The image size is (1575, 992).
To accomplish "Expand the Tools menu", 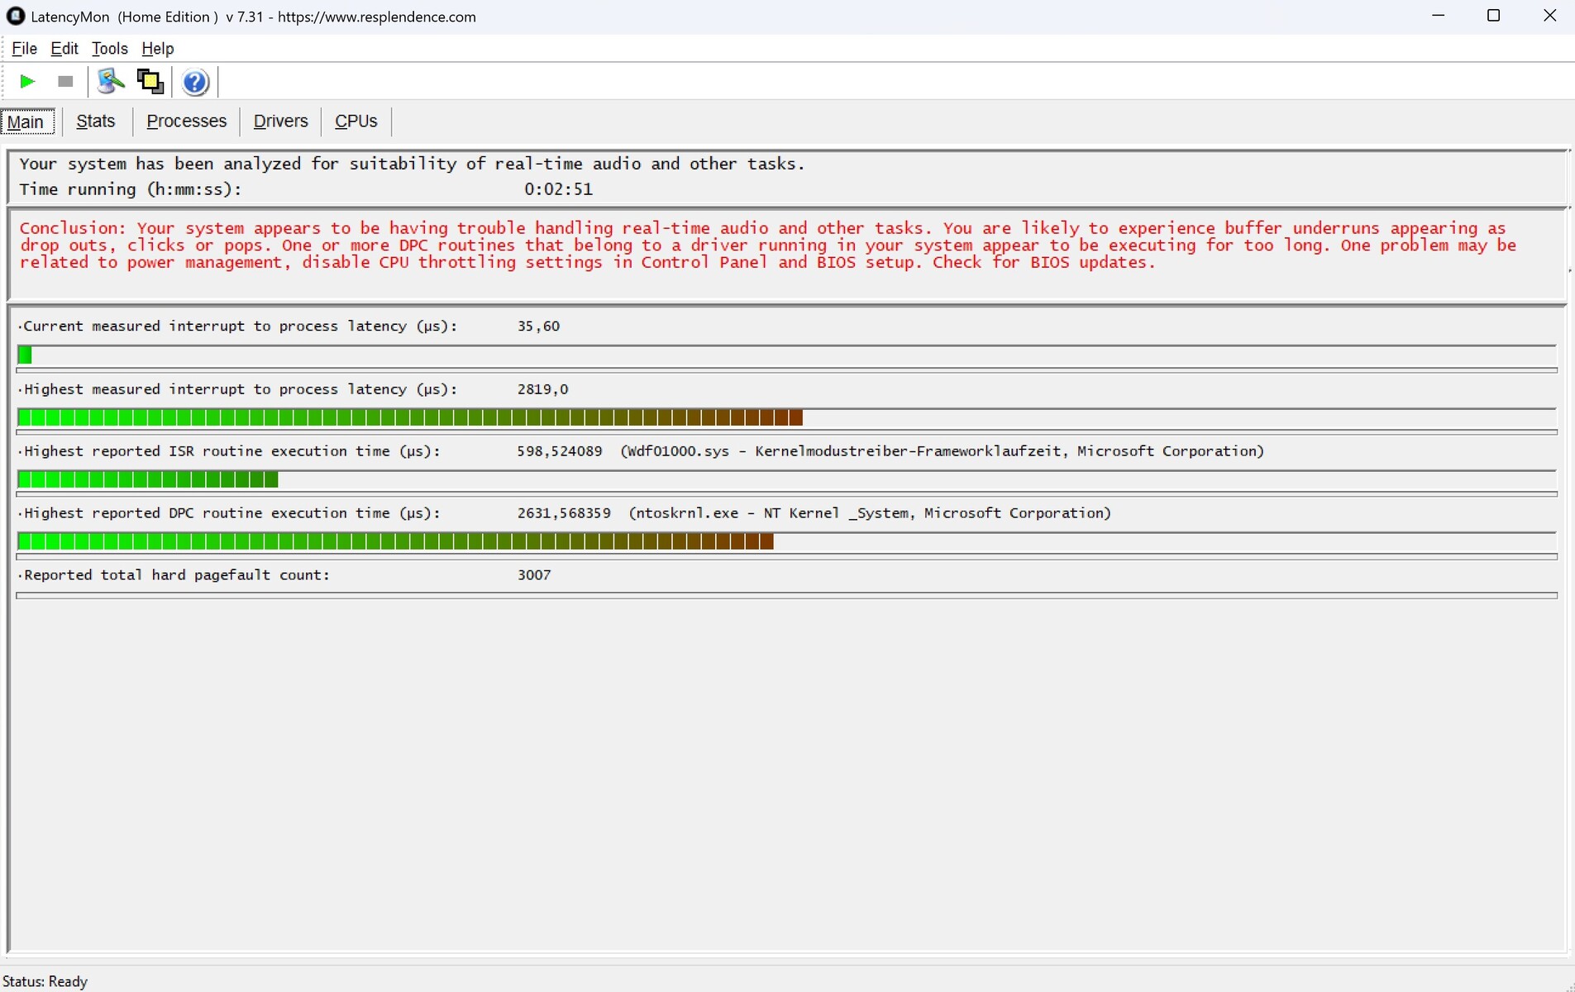I will [109, 49].
